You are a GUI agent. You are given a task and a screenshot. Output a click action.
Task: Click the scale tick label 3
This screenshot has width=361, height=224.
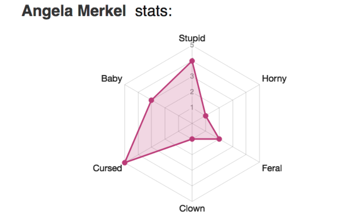(192, 76)
